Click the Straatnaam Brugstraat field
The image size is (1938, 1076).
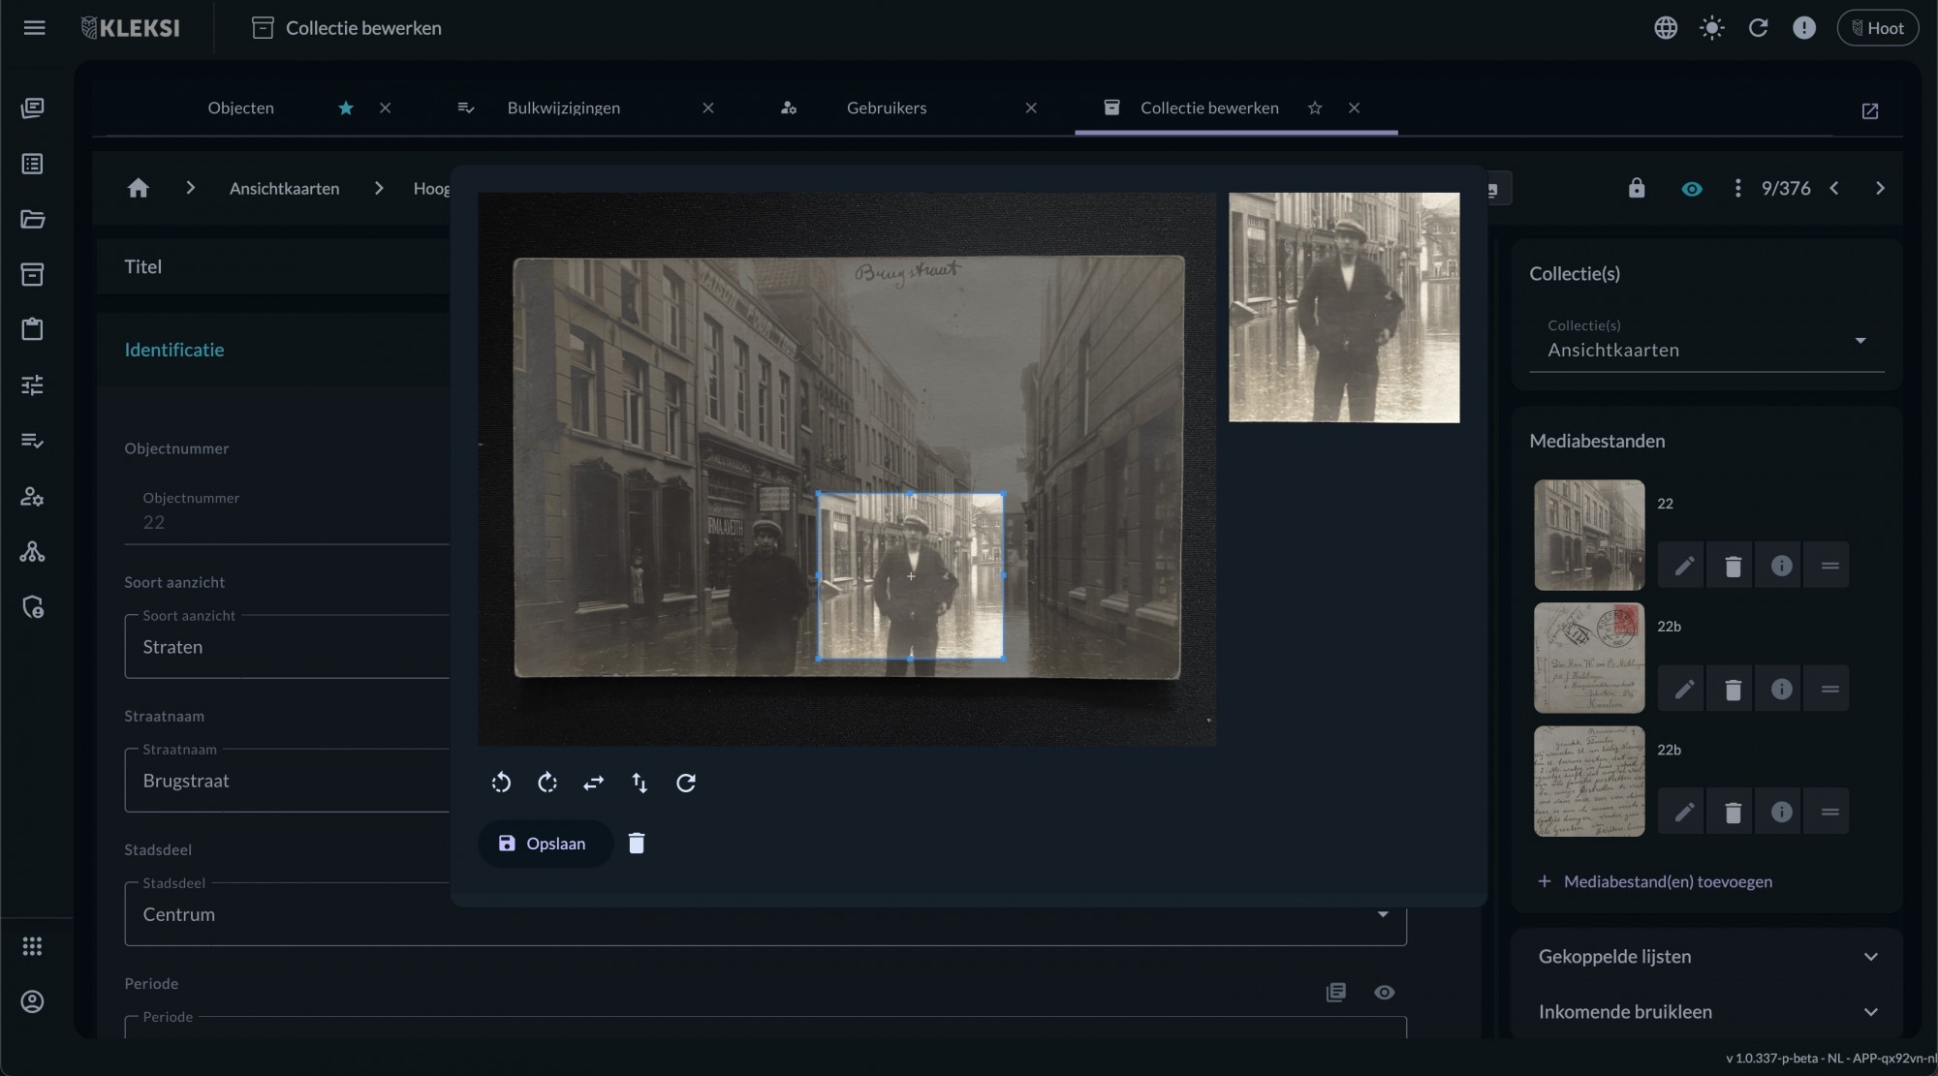(288, 781)
